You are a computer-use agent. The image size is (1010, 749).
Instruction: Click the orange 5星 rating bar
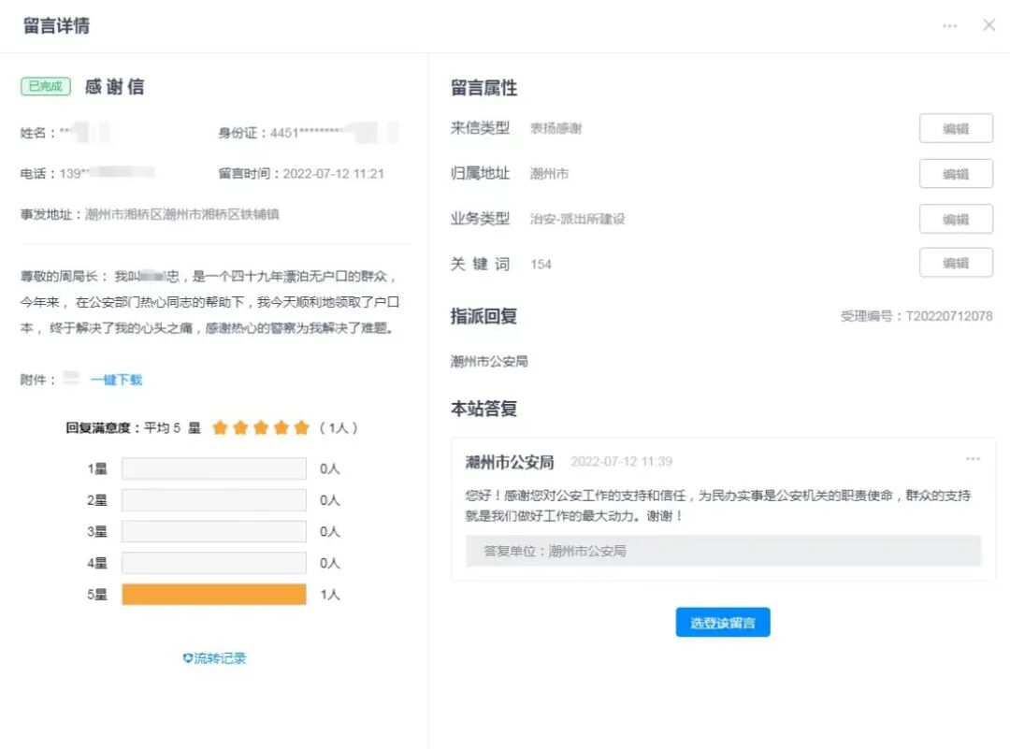click(x=213, y=594)
